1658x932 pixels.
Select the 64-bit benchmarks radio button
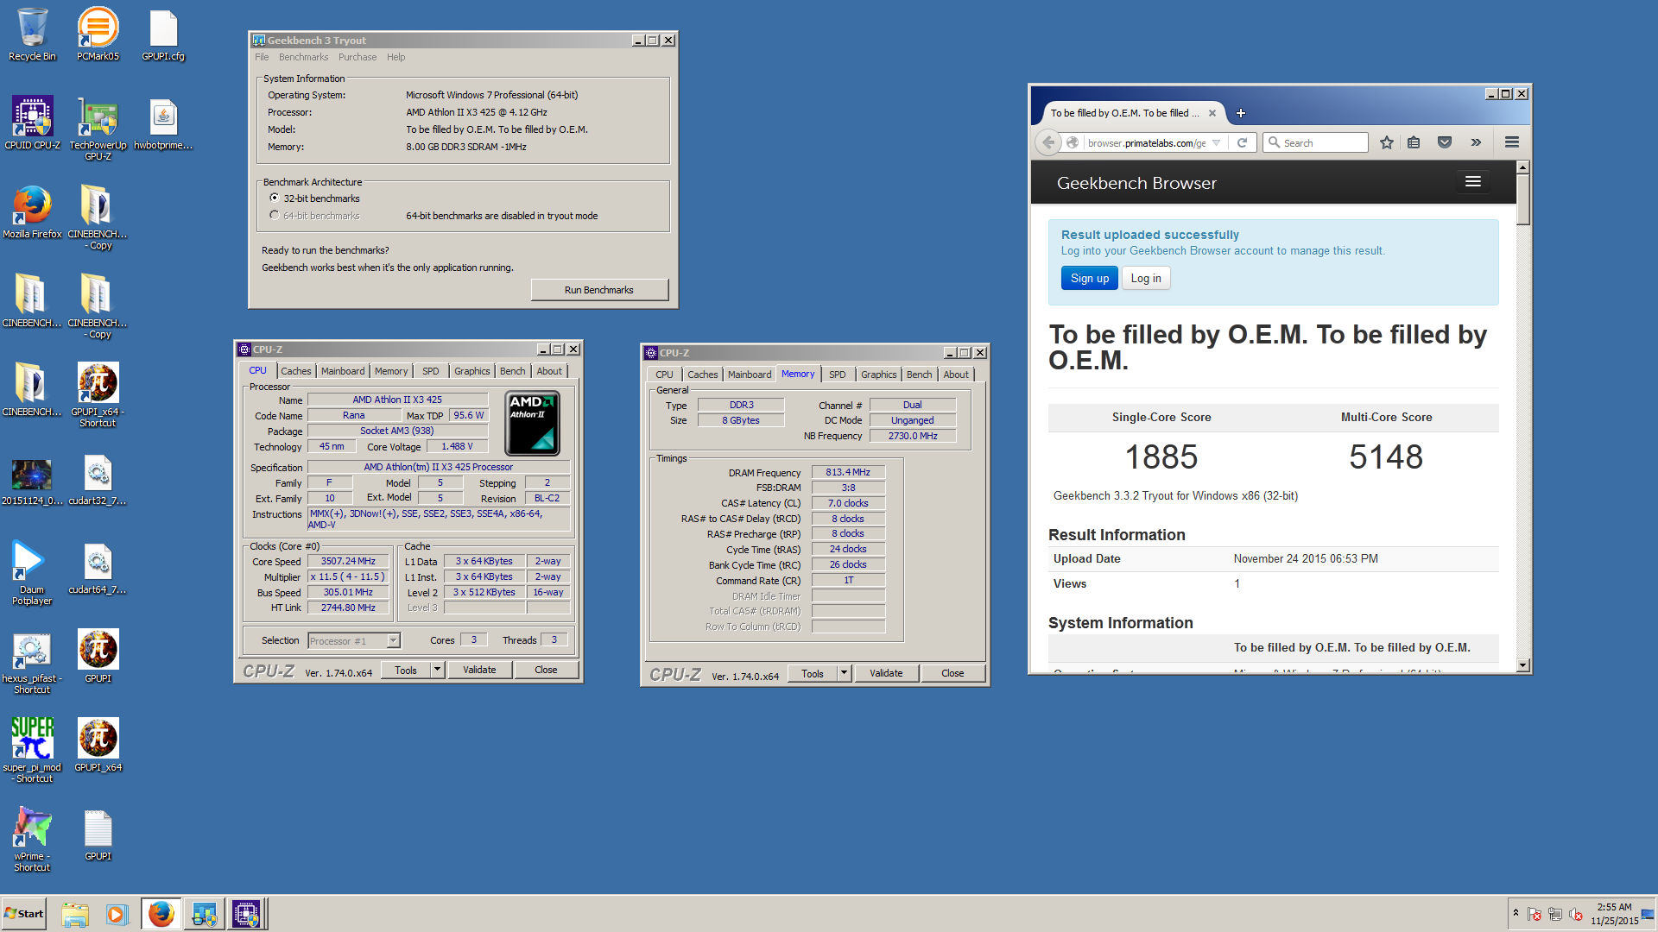[x=275, y=215]
